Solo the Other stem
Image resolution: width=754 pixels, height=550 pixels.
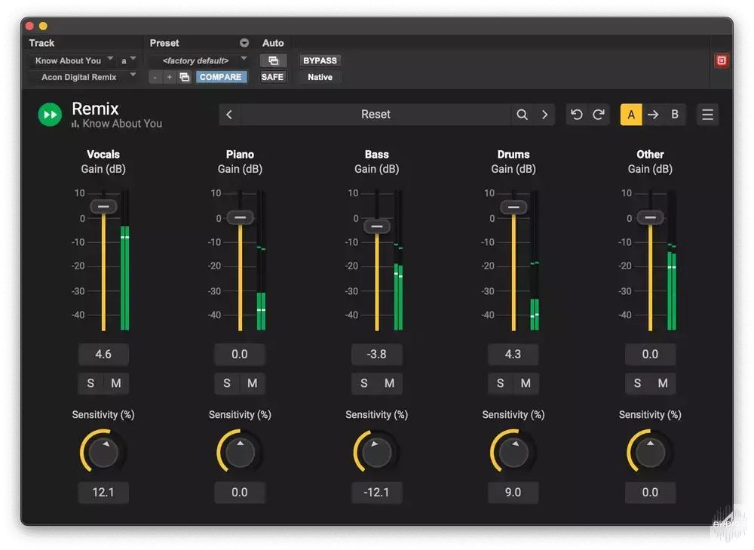[x=638, y=383]
